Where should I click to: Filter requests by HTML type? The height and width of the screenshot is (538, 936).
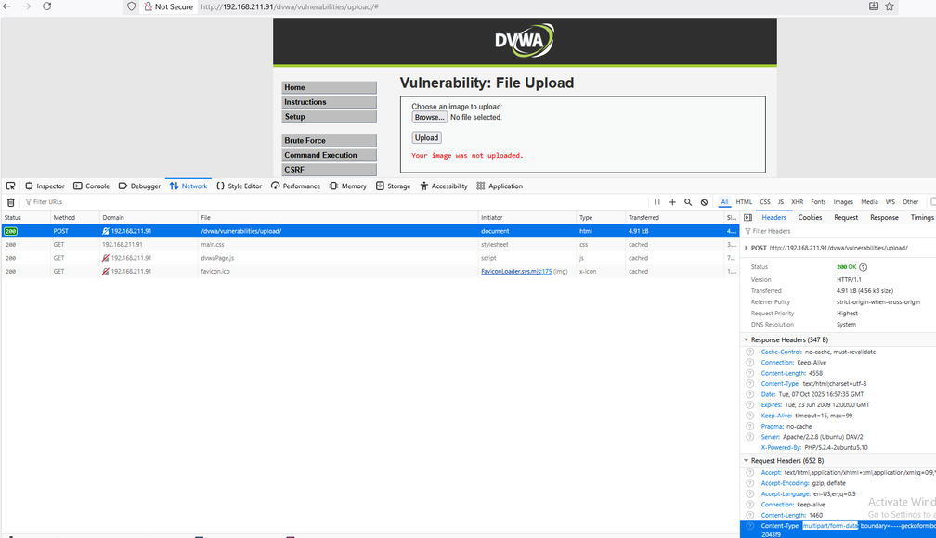[744, 202]
